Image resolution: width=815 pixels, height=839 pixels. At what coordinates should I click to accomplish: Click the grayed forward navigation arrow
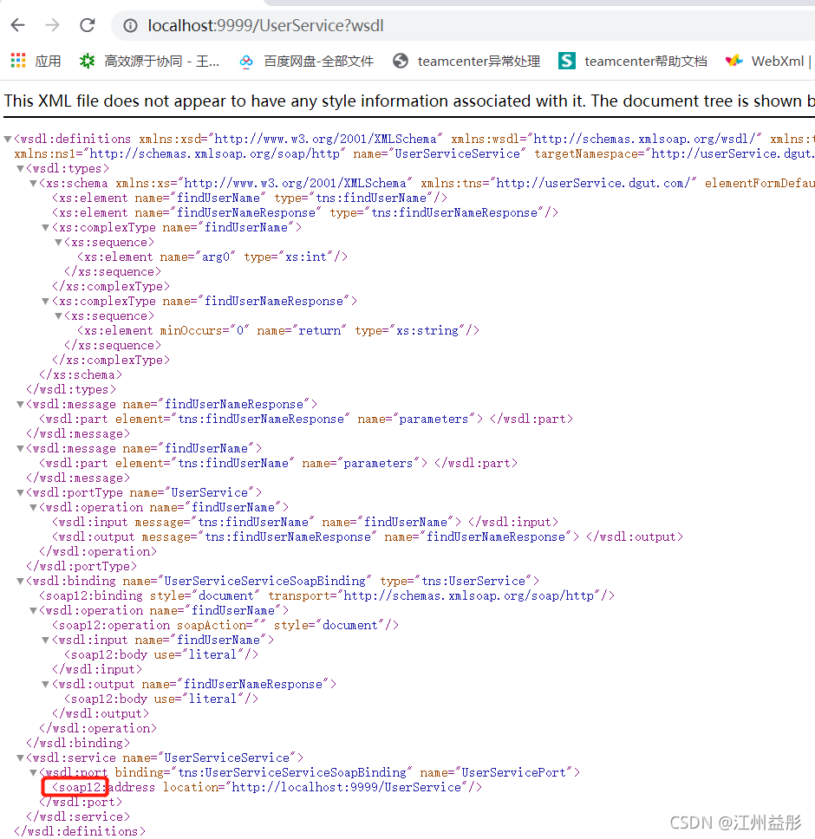click(52, 25)
